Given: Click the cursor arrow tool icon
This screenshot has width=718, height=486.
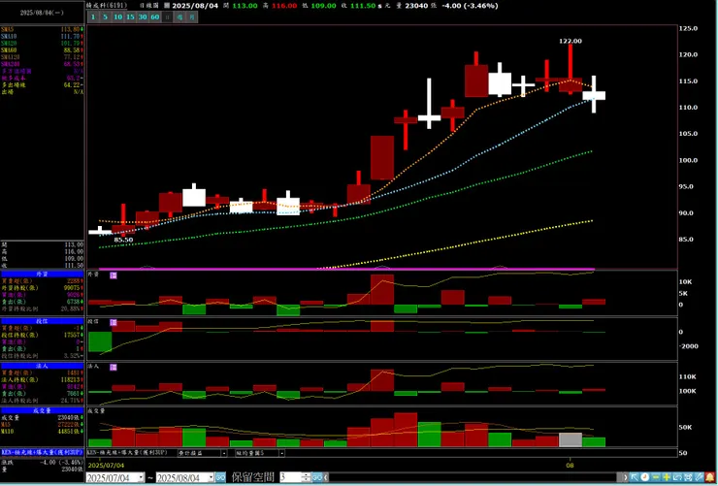Looking at the screenshot, I should pos(635,477).
